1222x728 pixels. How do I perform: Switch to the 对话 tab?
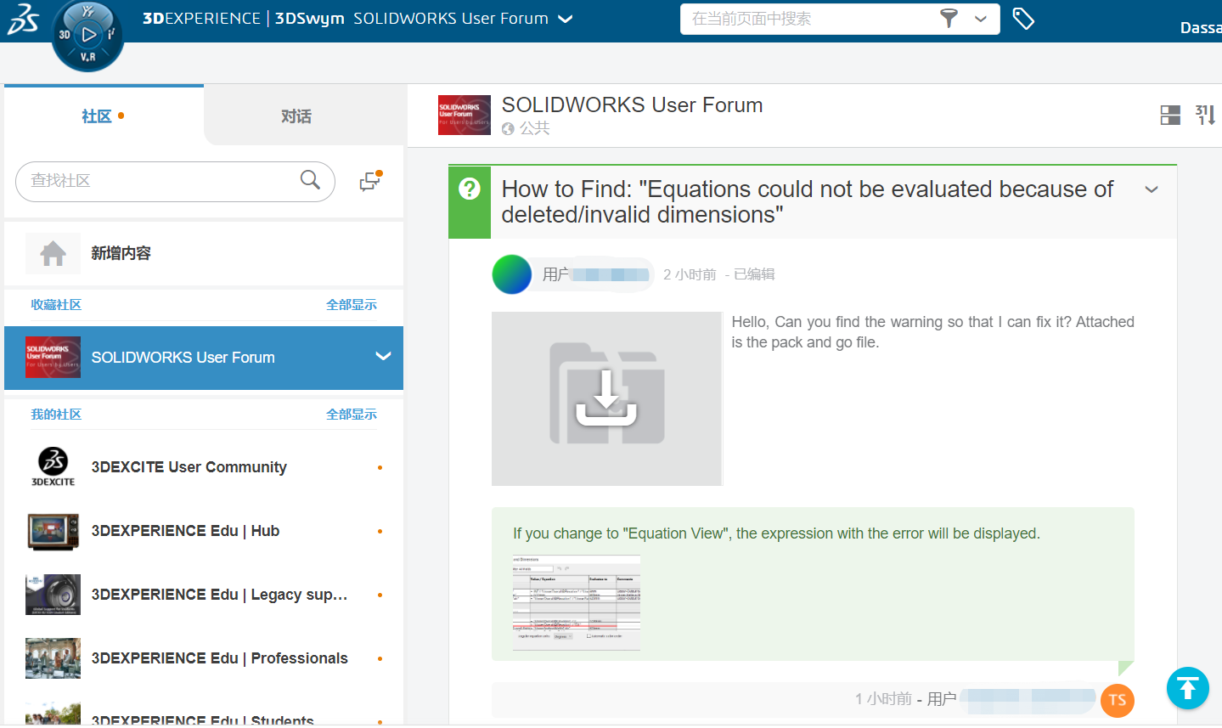(296, 116)
